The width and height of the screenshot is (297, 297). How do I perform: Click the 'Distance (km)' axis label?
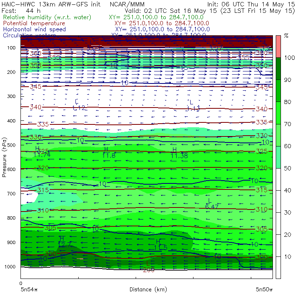[x=148, y=289]
